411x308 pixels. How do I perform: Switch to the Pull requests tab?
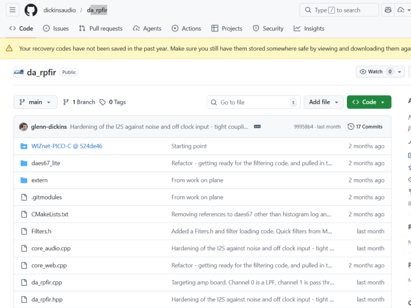pyautogui.click(x=100, y=29)
